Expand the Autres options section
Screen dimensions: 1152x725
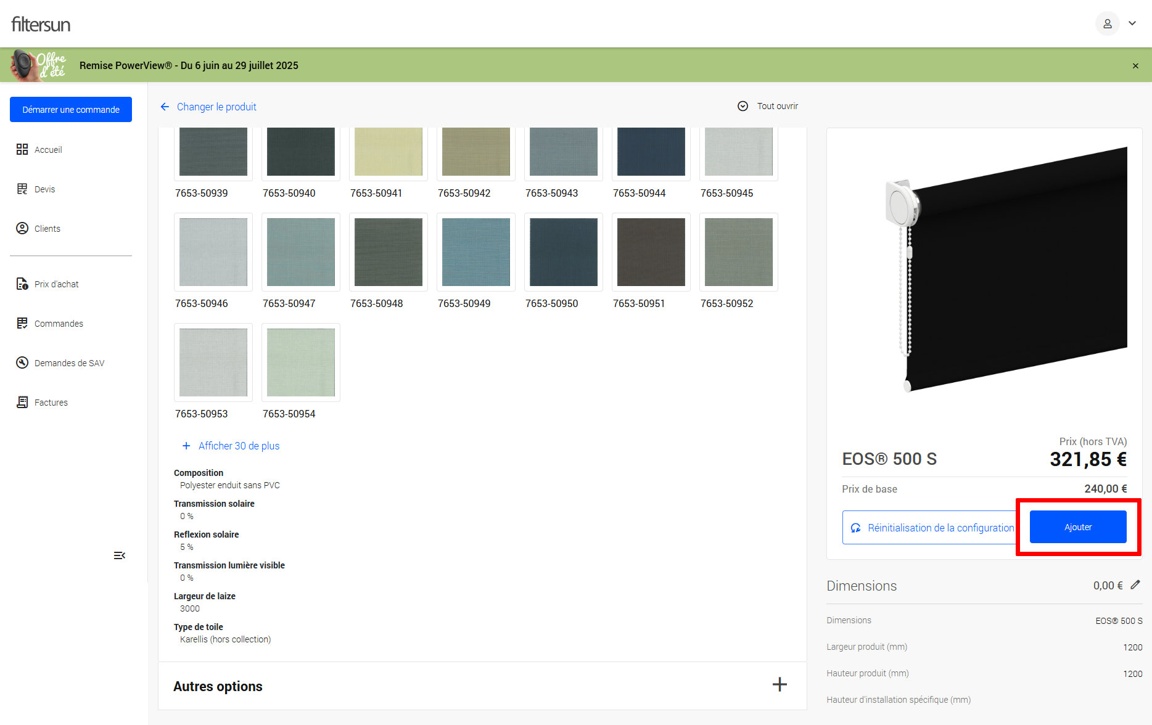[780, 685]
